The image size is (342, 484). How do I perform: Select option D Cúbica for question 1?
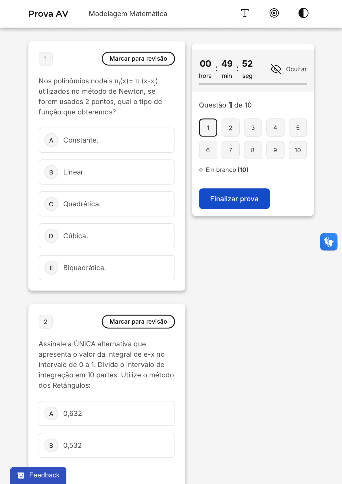click(x=107, y=236)
